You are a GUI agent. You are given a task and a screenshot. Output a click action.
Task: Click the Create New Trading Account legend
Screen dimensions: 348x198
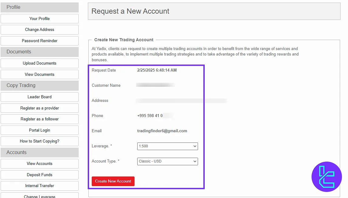(124, 40)
